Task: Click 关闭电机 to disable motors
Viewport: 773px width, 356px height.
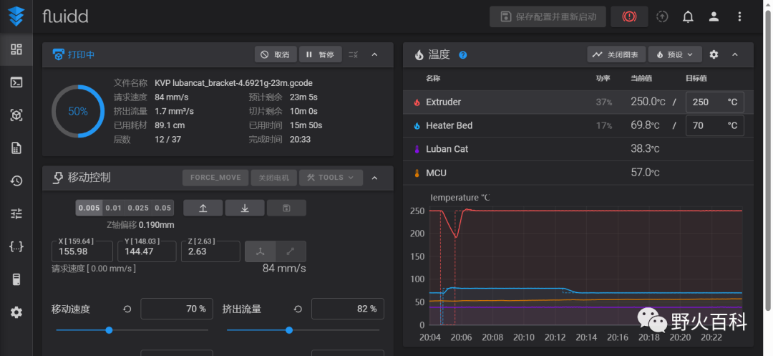Action: 273,178
